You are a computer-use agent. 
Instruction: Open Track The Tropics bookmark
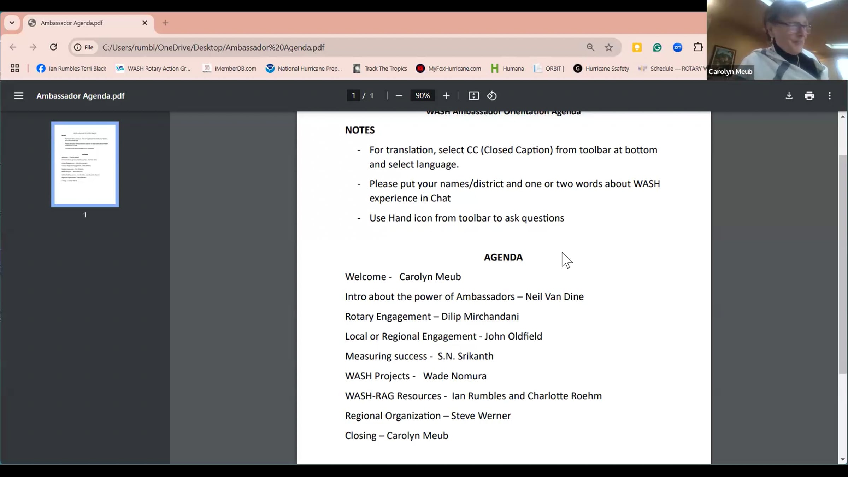pos(380,69)
